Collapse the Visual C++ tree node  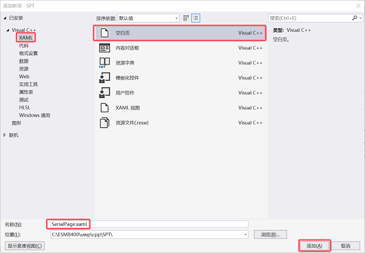point(8,30)
